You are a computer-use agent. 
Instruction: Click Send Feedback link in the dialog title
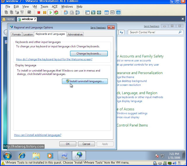(x=98, y=28)
